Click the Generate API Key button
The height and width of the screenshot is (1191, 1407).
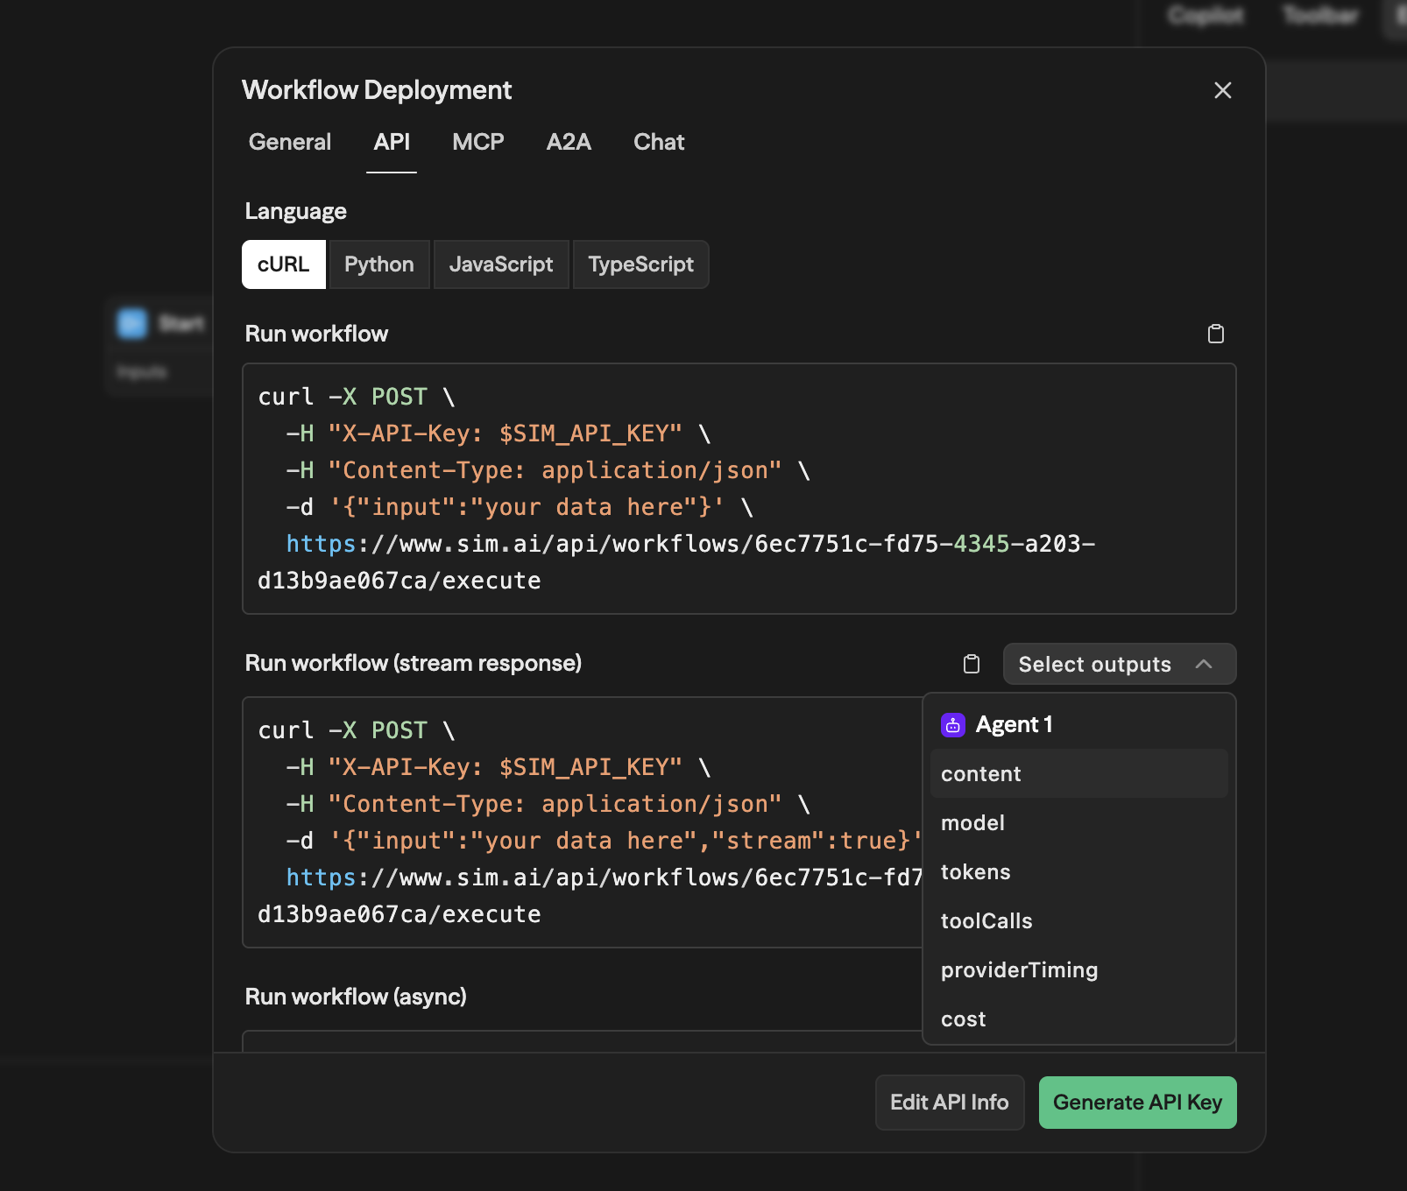point(1137,1103)
